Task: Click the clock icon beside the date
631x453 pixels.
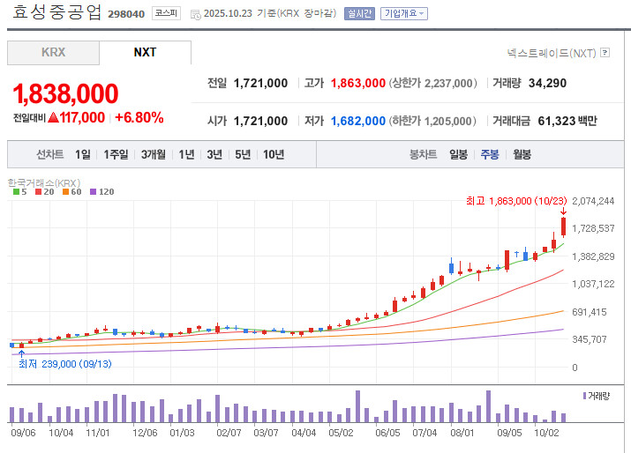Action: [x=196, y=14]
